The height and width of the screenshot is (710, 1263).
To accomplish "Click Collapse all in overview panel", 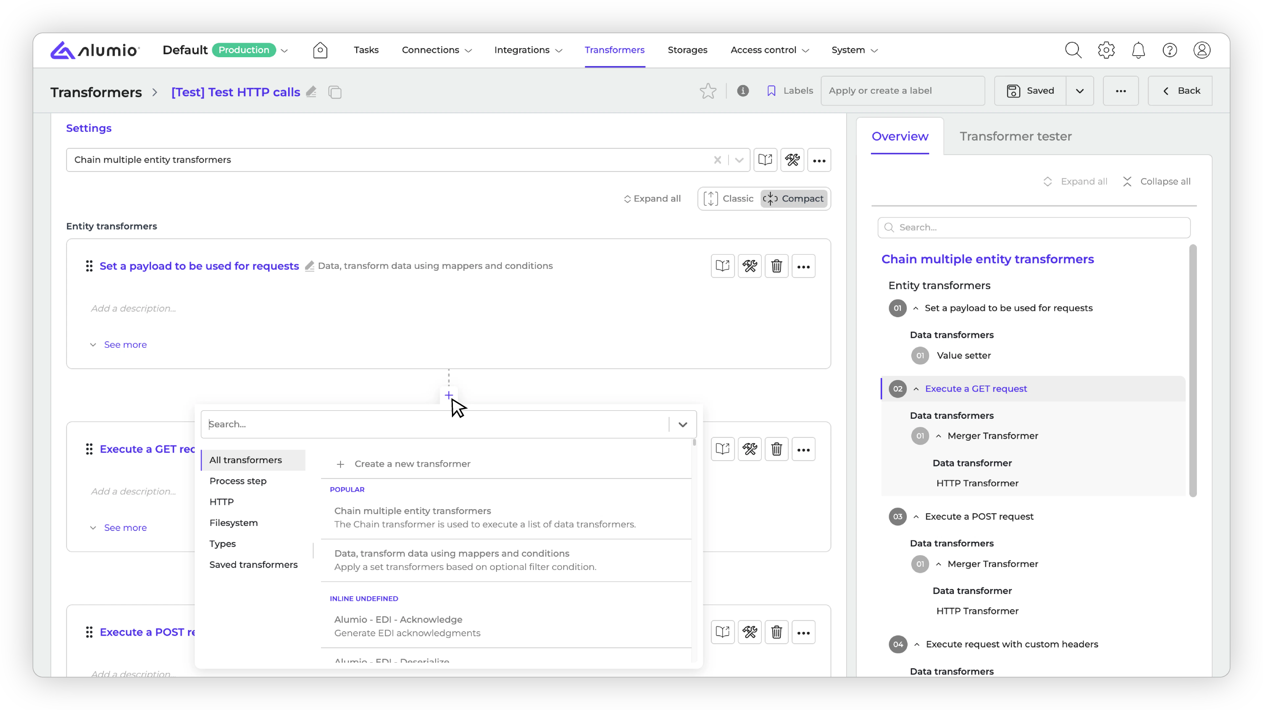I will pos(1156,181).
